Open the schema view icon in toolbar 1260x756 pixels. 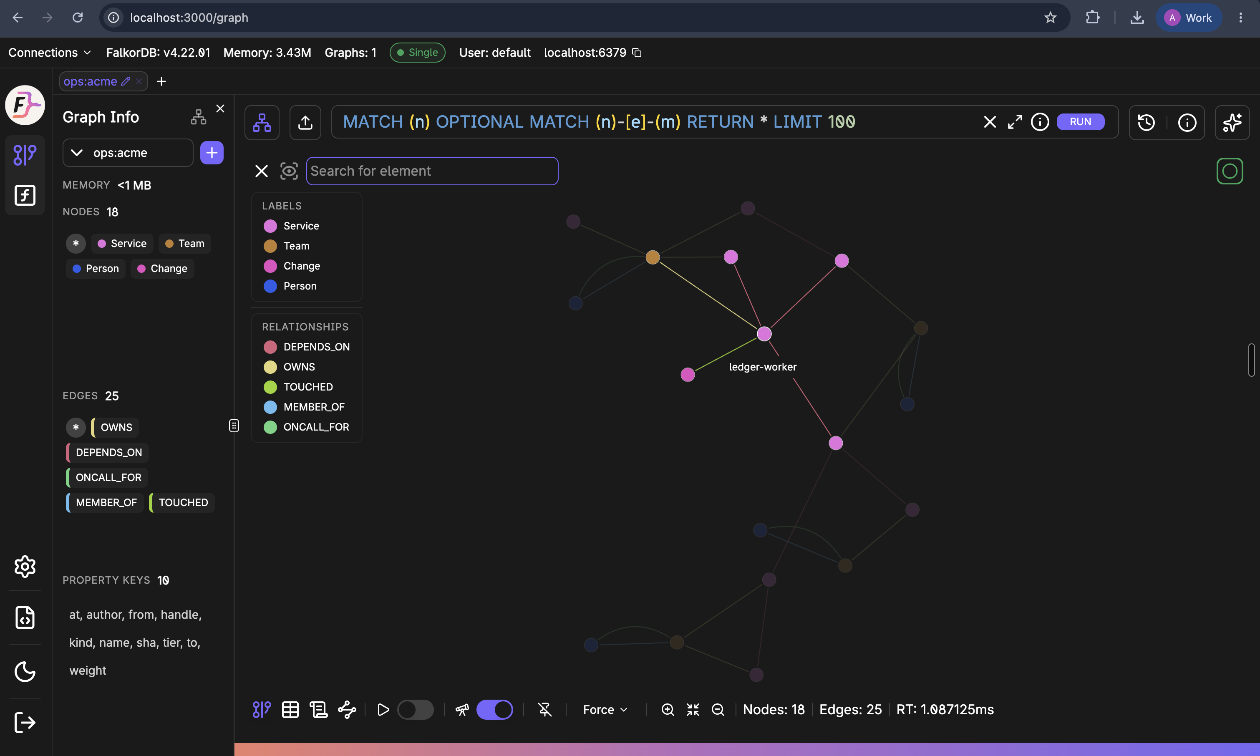point(262,122)
